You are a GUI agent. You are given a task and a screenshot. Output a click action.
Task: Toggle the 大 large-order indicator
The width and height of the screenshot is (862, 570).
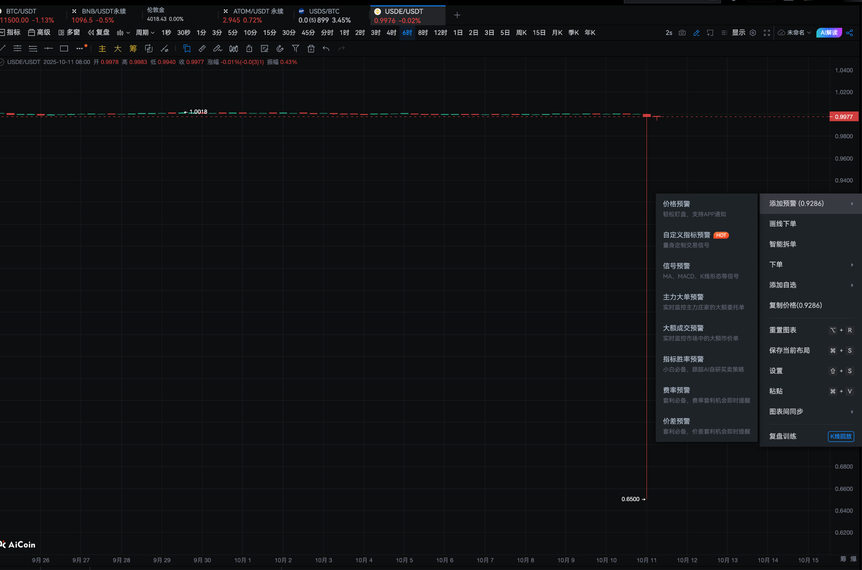(x=117, y=49)
